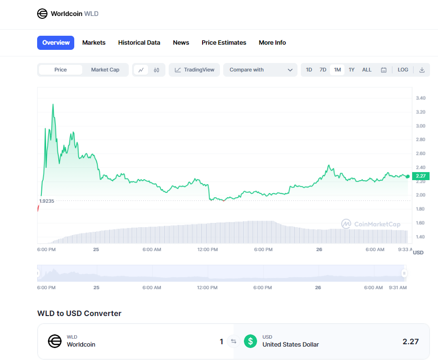Click the current price 2.27 label

(x=421, y=176)
